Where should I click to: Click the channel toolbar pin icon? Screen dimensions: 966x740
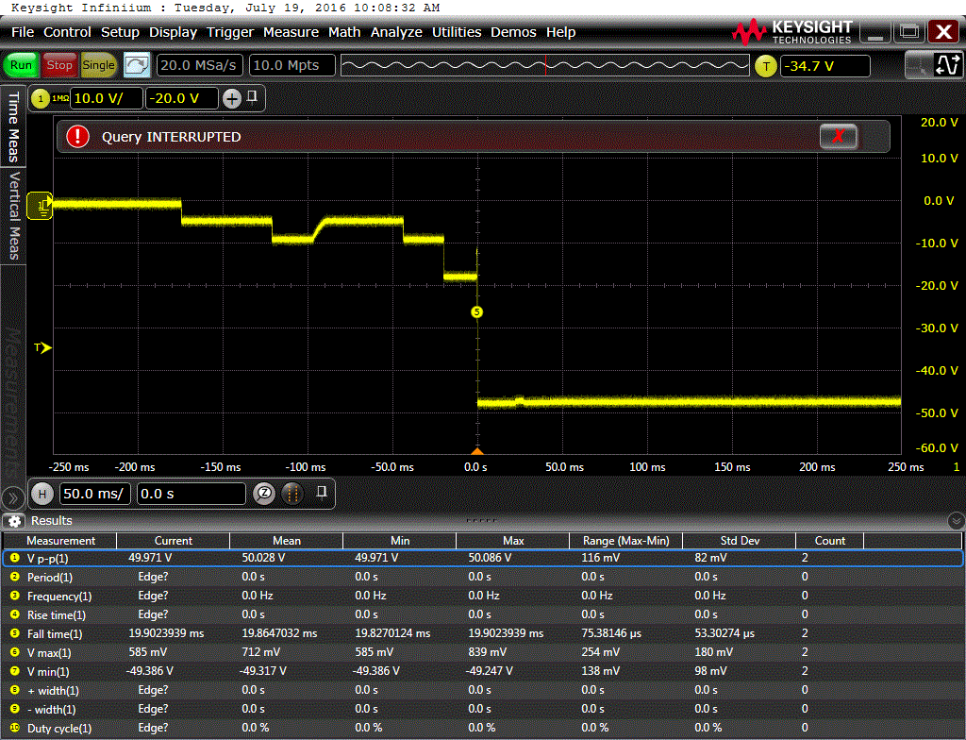coord(253,97)
